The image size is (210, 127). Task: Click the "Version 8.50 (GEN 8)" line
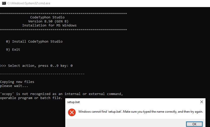(x=48, y=21)
